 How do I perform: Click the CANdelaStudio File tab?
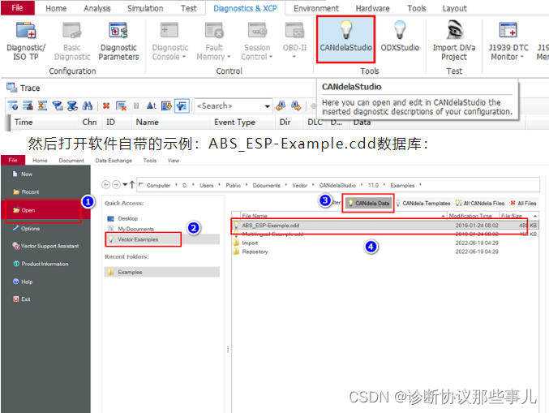13,160
